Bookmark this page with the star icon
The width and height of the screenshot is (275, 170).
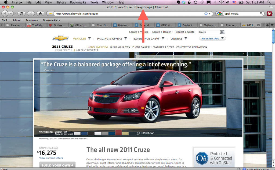206,13
